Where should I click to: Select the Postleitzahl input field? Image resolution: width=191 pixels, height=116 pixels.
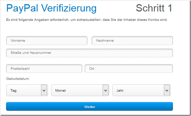(44, 69)
